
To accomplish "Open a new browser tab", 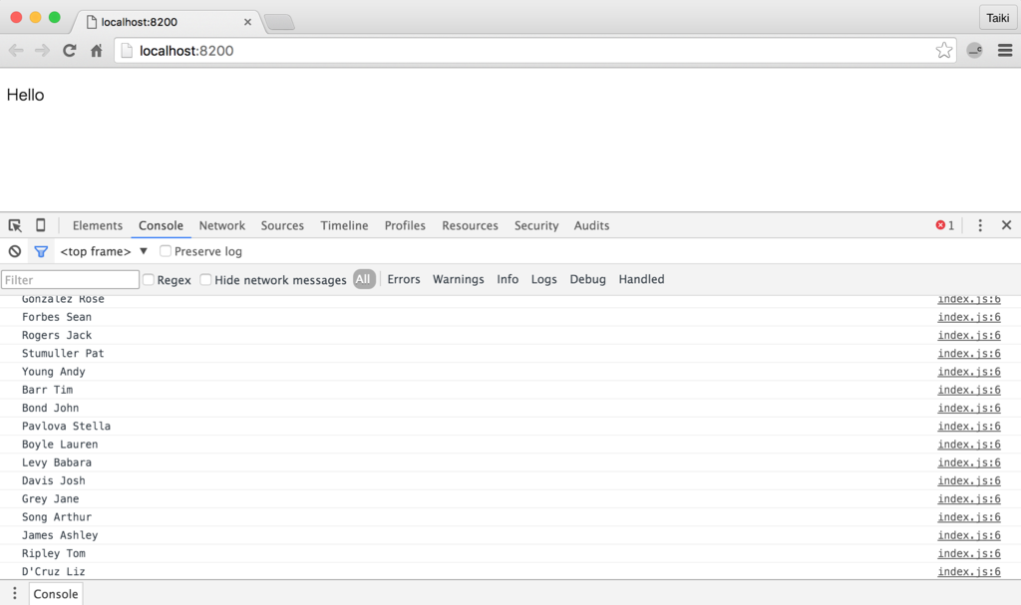I will [280, 22].
